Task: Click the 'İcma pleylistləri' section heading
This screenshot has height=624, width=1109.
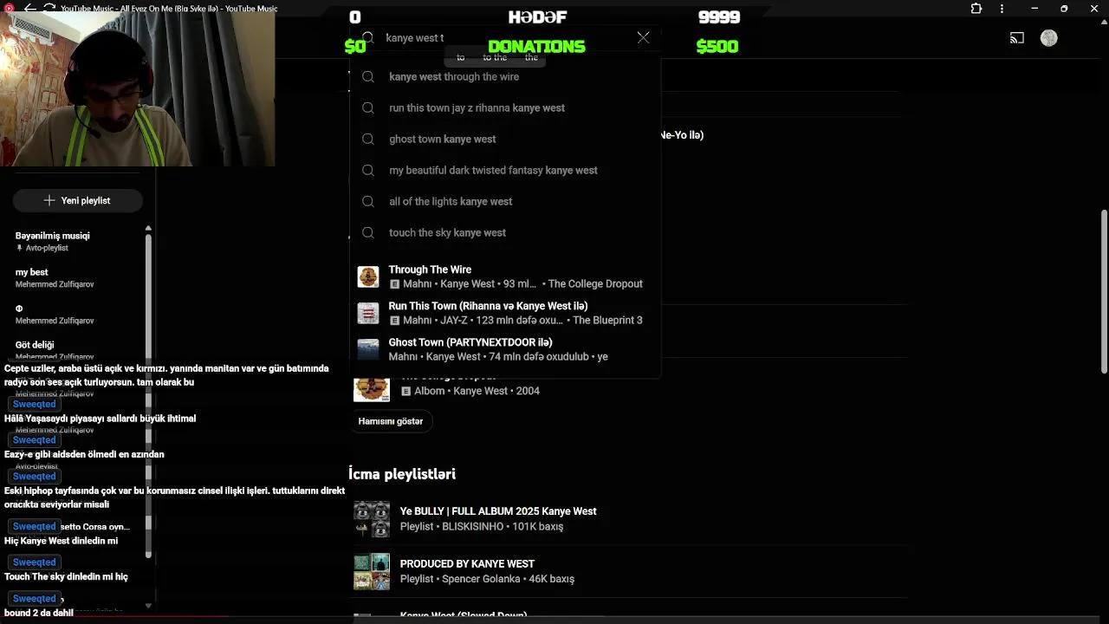Action: 402,474
